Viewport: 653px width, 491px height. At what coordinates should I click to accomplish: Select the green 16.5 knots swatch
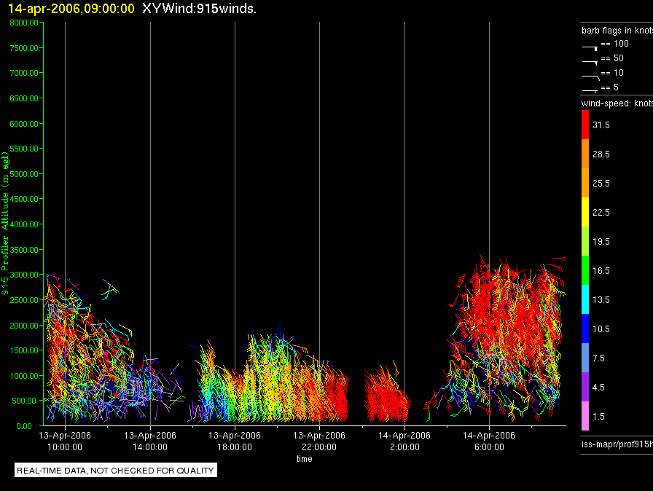click(585, 270)
